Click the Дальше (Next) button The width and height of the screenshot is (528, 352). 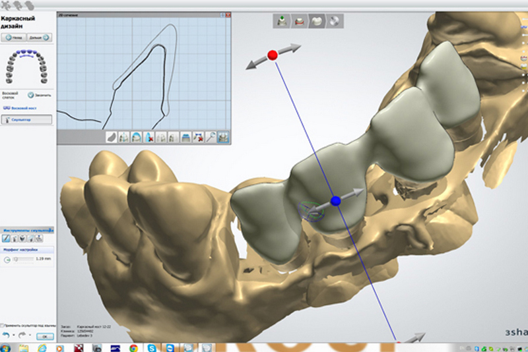click(39, 38)
